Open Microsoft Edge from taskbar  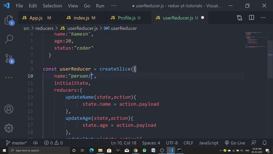click(x=91, y=150)
